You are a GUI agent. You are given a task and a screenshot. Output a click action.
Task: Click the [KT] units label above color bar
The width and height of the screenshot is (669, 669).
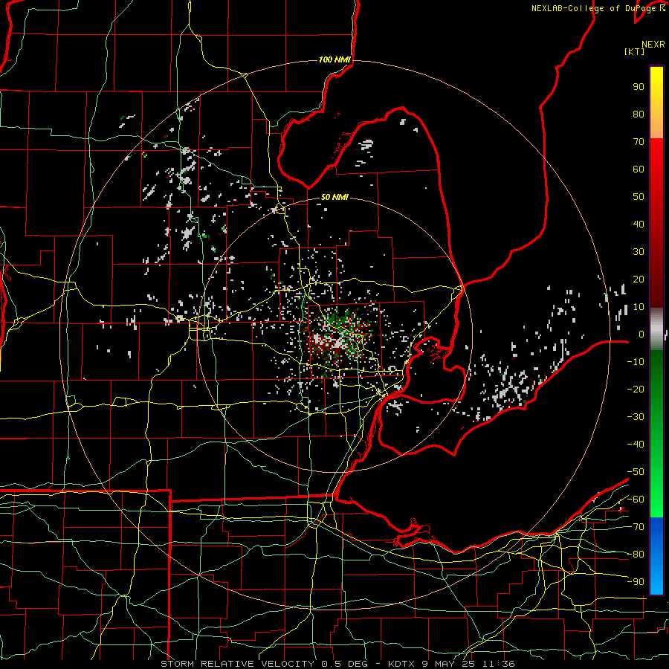(635, 51)
